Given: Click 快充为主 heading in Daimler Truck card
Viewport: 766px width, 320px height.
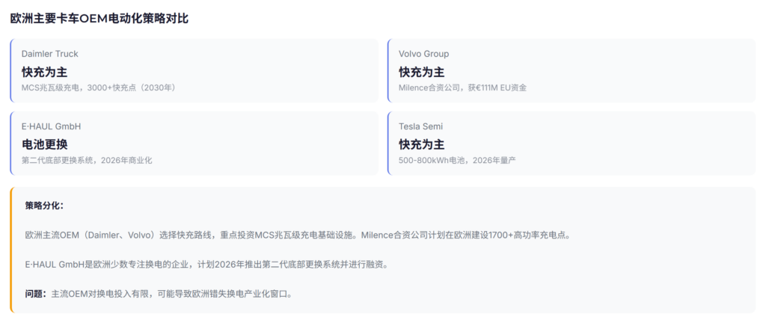Looking at the screenshot, I should (44, 72).
